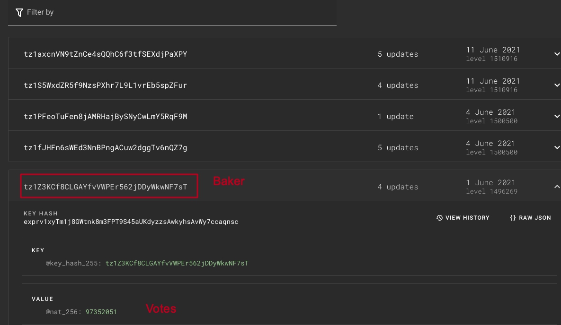
Task: Expand row tz1S5WxdZR5f9NzsPXhr7L9L1vrEb5spZFur chevron
Action: pos(557,85)
